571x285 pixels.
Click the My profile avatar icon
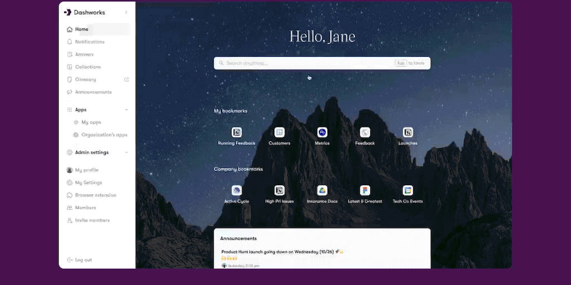70,170
